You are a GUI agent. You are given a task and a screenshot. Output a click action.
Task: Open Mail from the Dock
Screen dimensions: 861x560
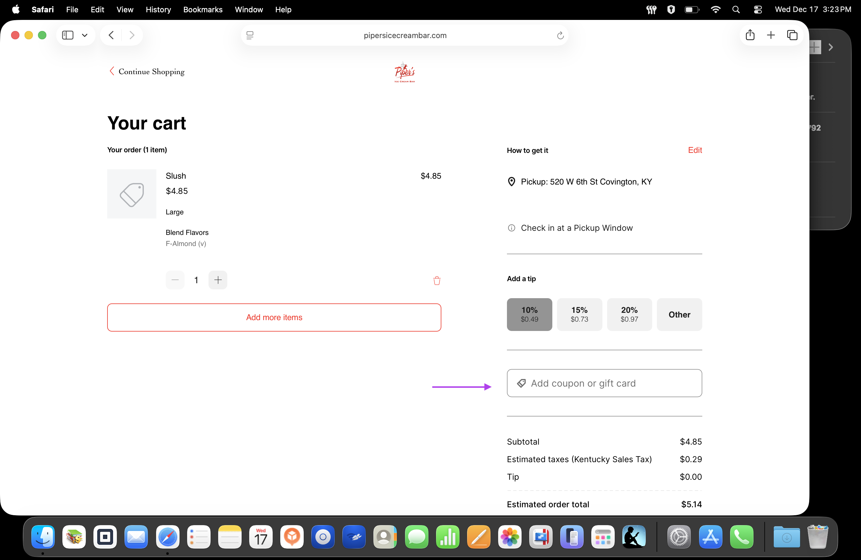tap(136, 537)
